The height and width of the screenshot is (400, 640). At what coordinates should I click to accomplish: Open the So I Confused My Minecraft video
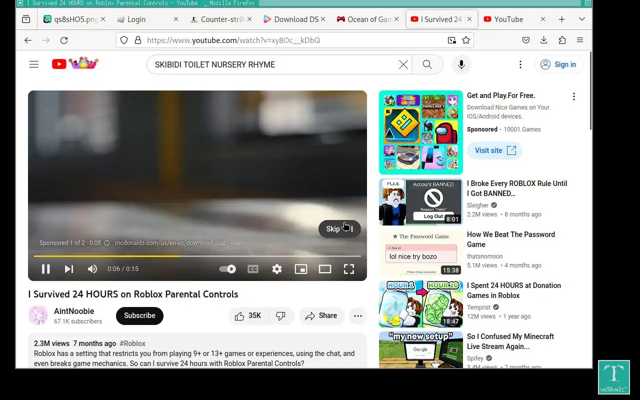pyautogui.click(x=510, y=341)
